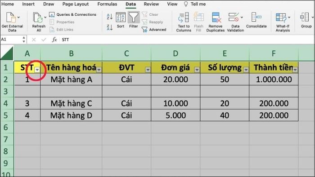The height and width of the screenshot is (177, 315).
Task: Open the Sort dialog
Action: [121, 20]
